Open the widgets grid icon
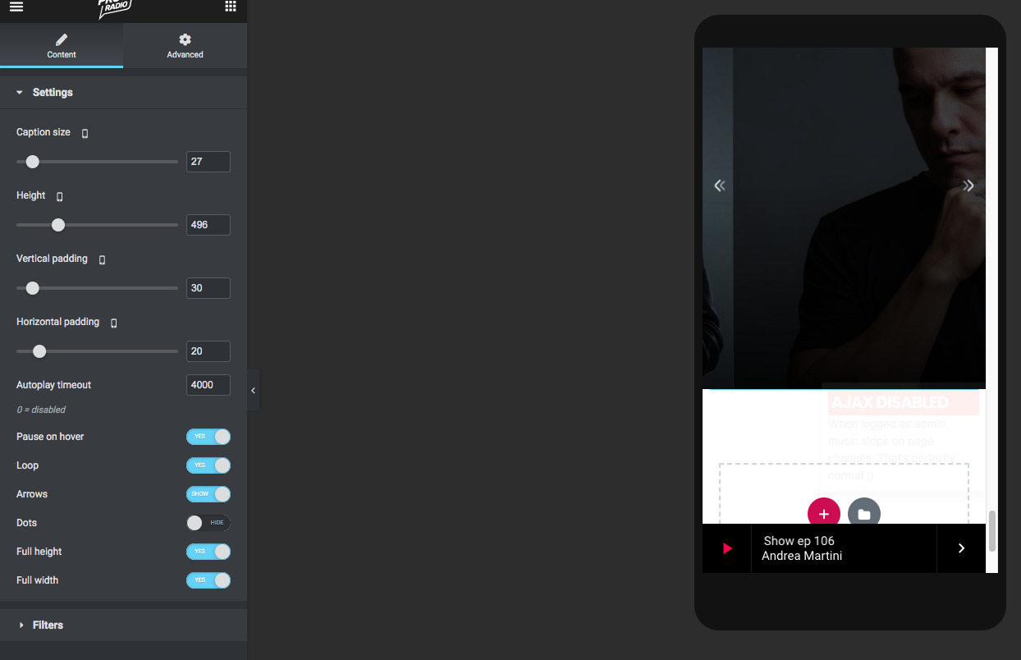This screenshot has height=660, width=1021. coord(231,7)
